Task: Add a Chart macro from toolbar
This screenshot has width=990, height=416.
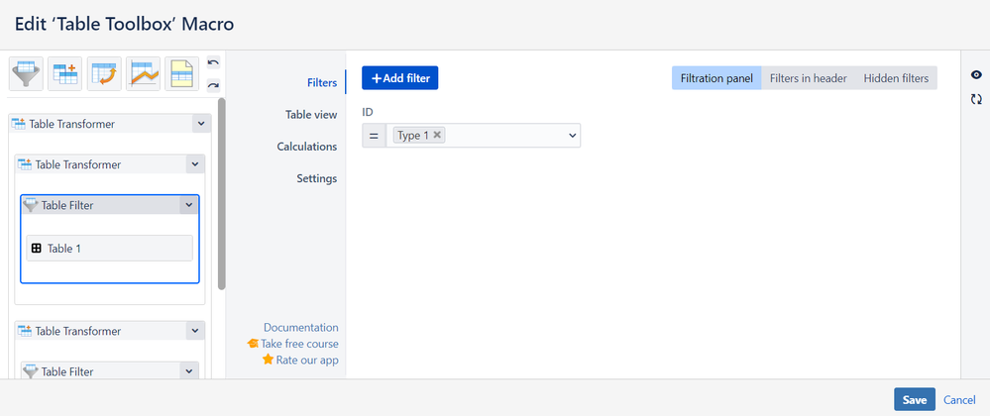Action: (144, 74)
